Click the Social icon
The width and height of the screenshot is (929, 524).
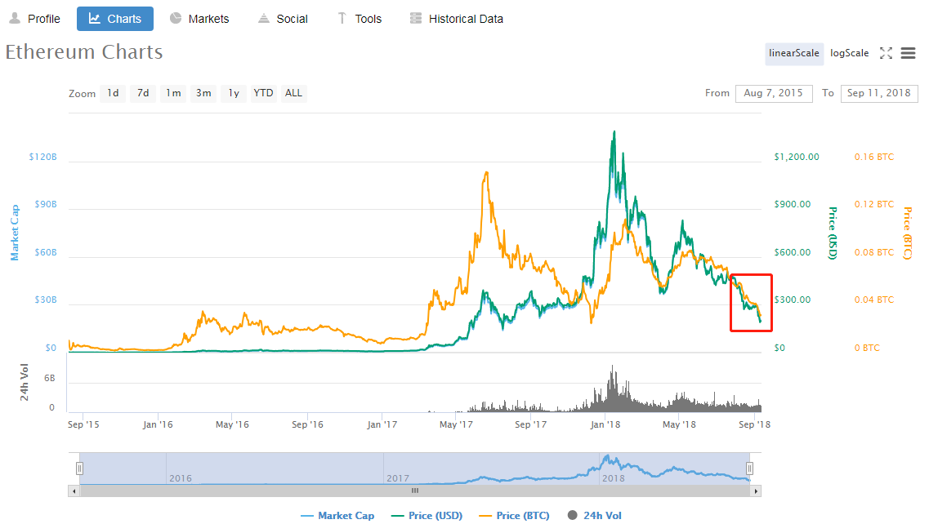tap(264, 18)
